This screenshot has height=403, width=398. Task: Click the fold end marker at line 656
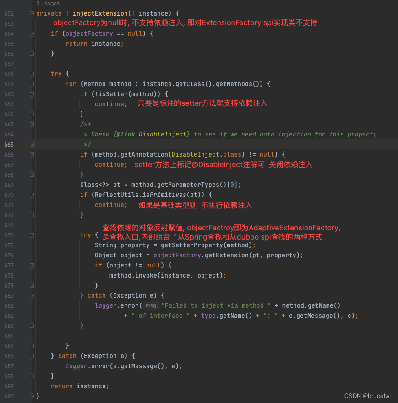tap(32, 54)
